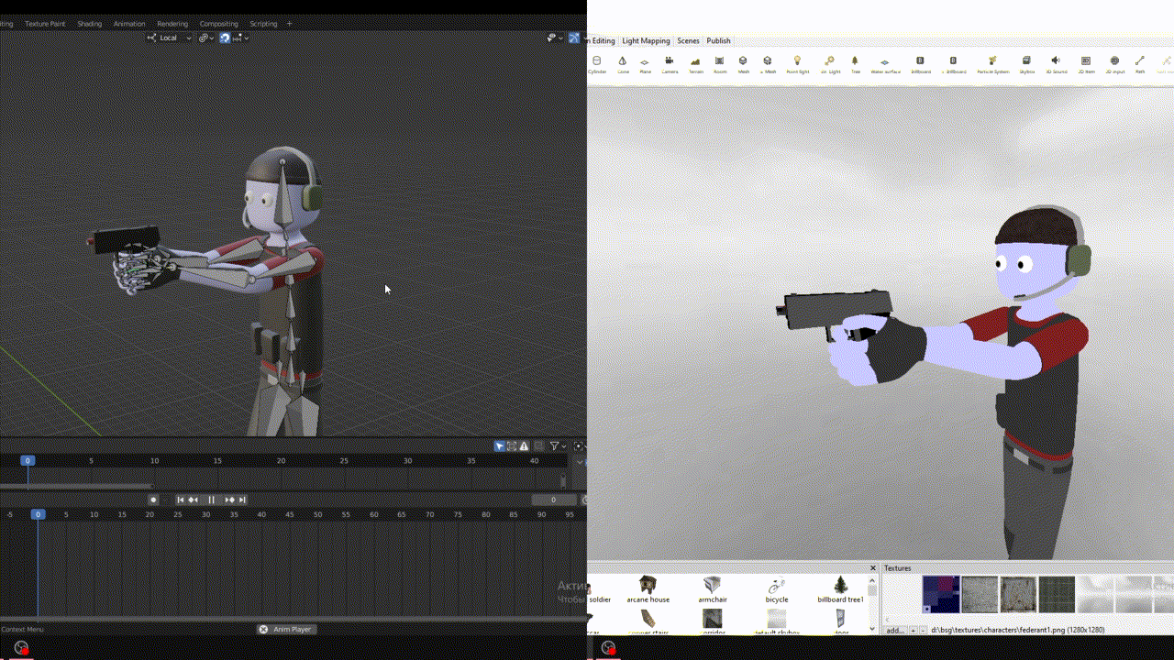Create a Camera node
This screenshot has height=660, width=1174.
pyautogui.click(x=670, y=64)
